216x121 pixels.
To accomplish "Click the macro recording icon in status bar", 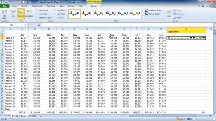I will click(11, 119).
